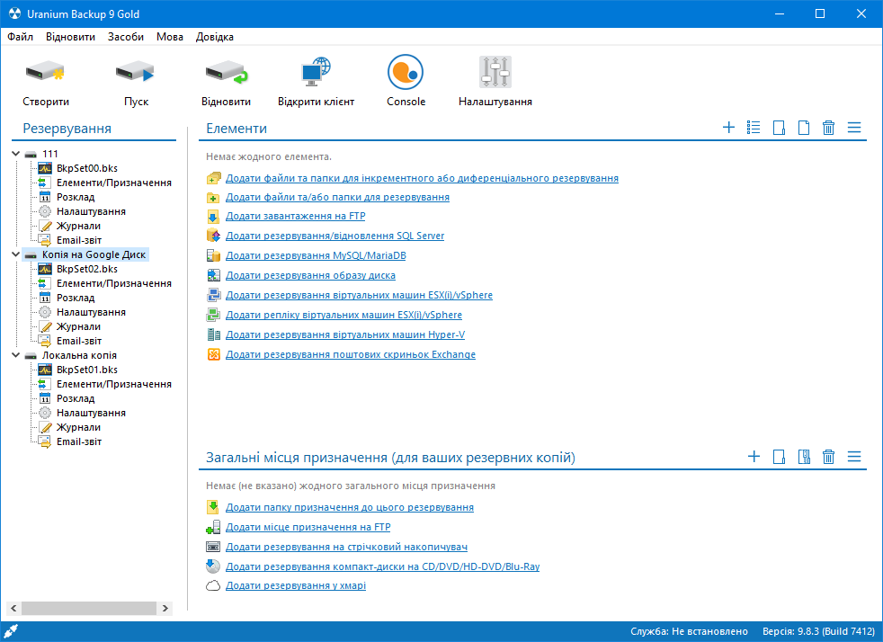Click Додати місце призначення на FTP link

click(x=308, y=527)
